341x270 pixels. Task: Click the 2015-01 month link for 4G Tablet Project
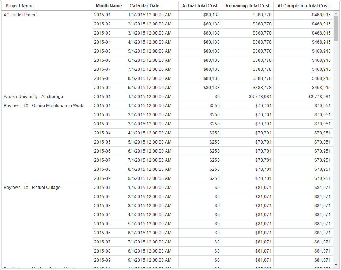click(x=101, y=15)
